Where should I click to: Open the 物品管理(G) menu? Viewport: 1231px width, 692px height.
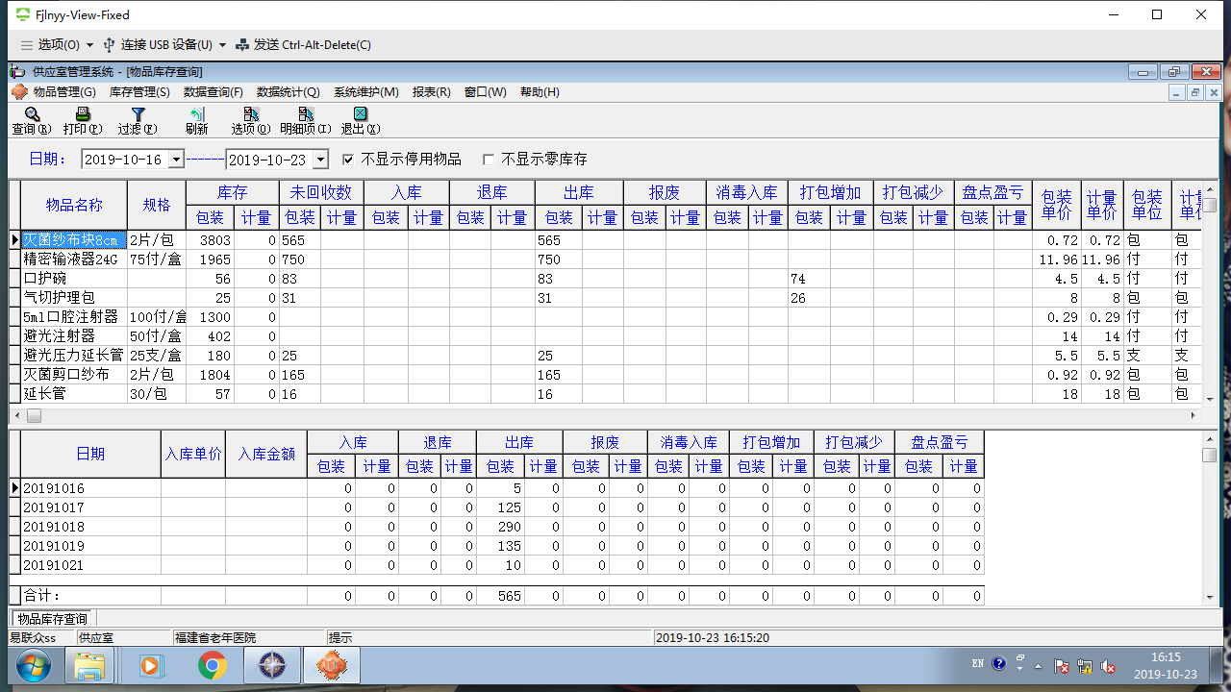pyautogui.click(x=64, y=92)
